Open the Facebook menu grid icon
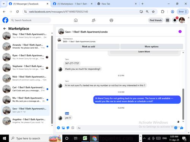 (168, 20)
